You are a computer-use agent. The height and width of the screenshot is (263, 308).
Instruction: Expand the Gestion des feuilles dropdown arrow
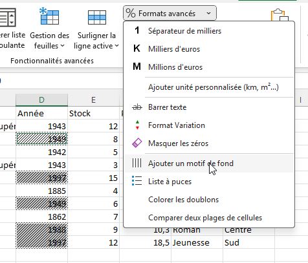click(62, 46)
